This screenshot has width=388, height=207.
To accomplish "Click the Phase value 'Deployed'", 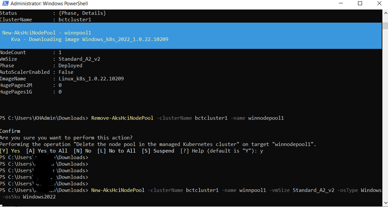I will coord(70,65).
